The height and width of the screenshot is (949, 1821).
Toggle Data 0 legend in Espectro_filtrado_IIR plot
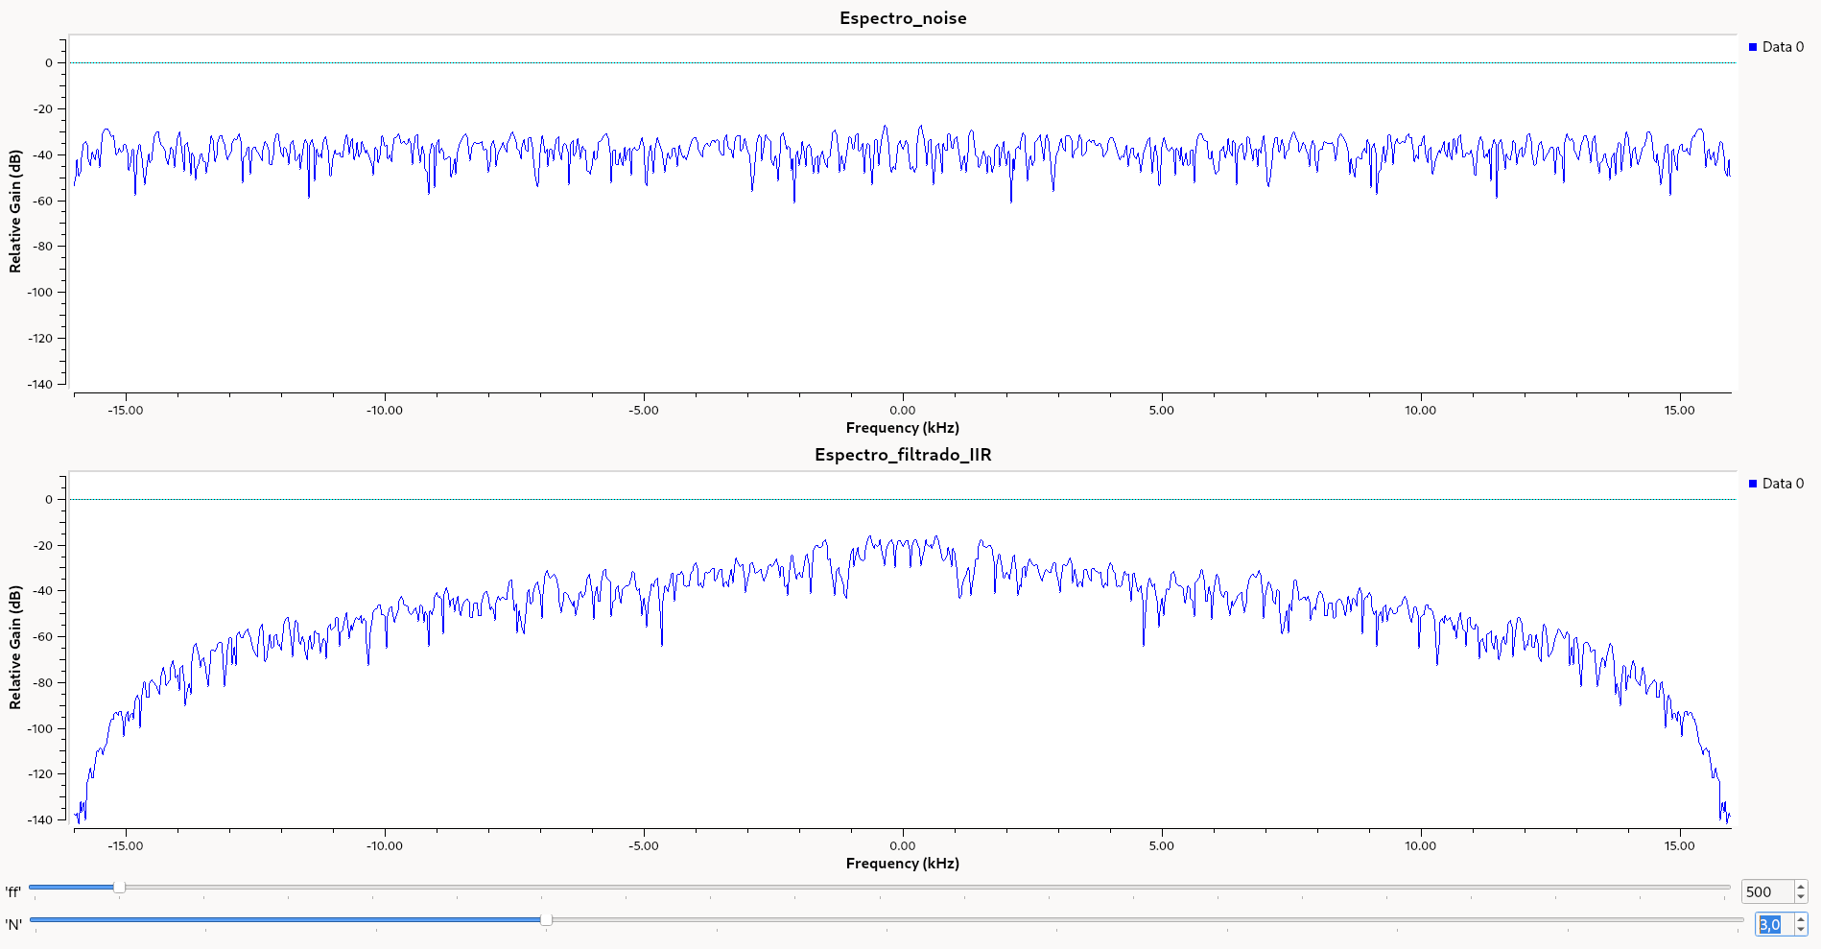[x=1776, y=484]
